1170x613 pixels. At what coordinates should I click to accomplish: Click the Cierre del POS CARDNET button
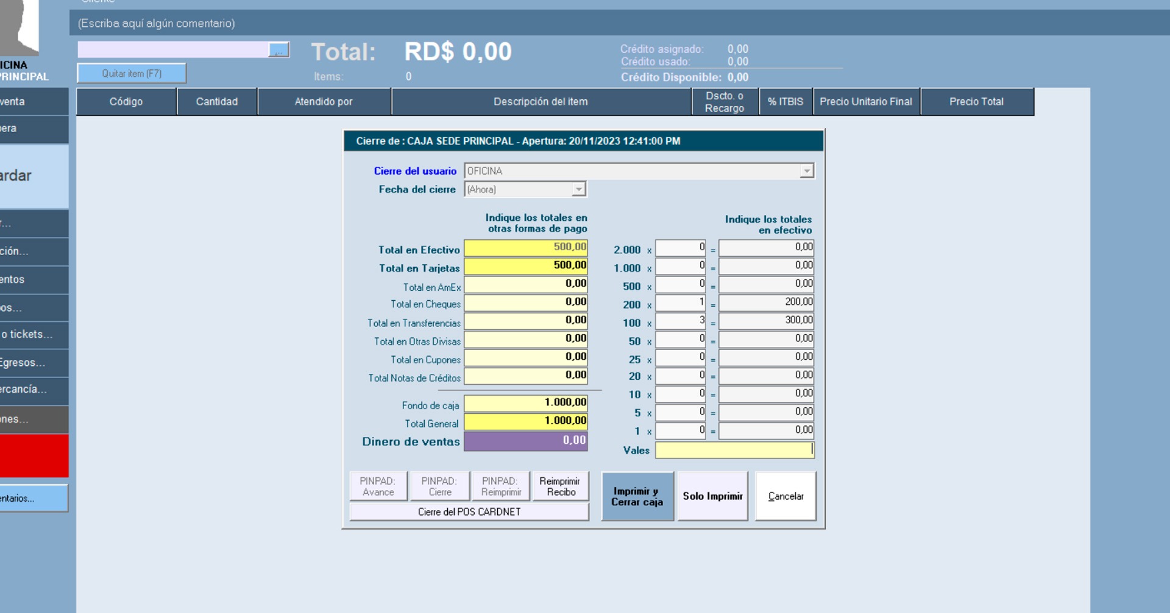469,512
